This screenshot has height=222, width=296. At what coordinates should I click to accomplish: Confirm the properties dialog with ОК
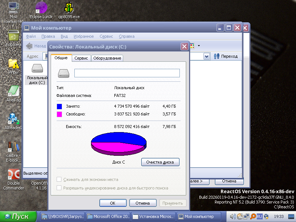[113, 203]
